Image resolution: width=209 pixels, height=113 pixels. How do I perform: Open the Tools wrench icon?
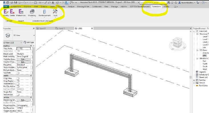click(x=55, y=12)
